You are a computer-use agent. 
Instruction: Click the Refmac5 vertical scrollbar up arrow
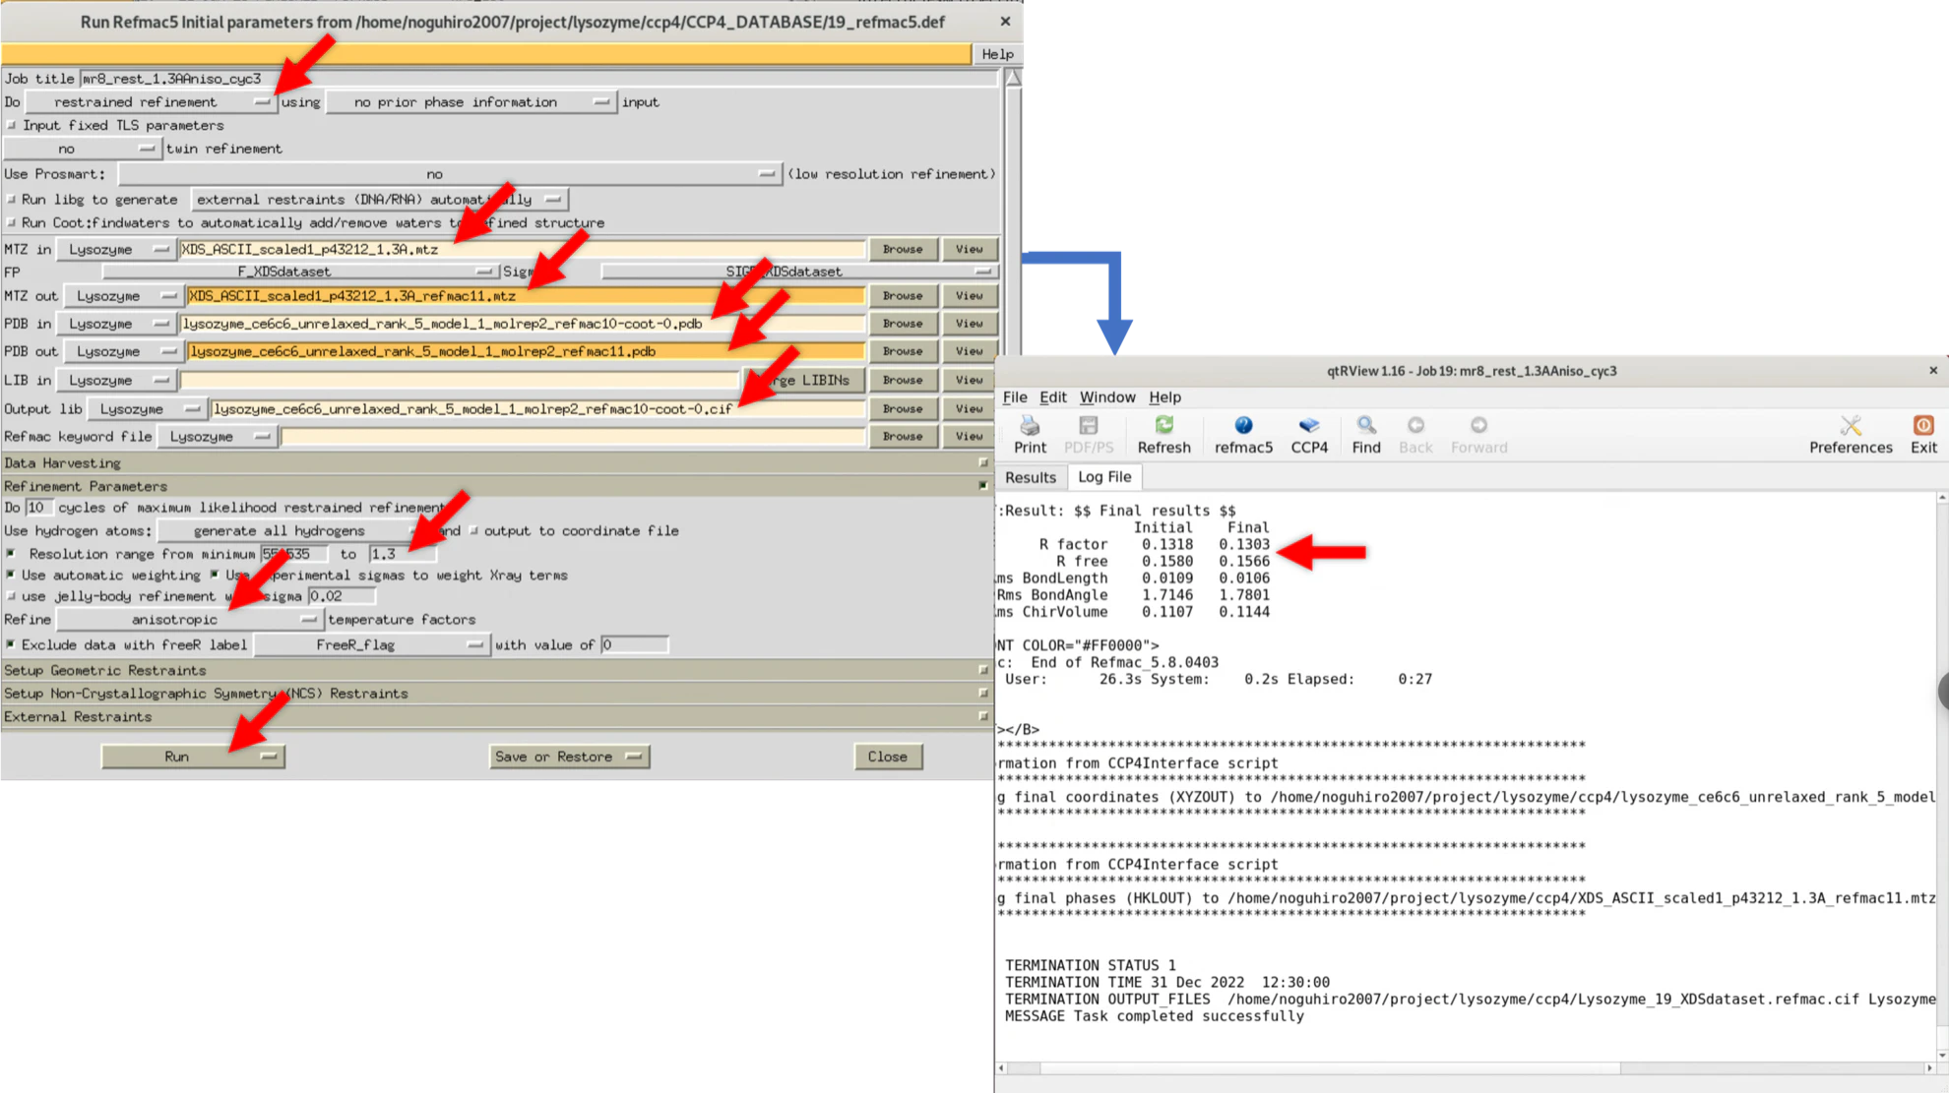1013,78
